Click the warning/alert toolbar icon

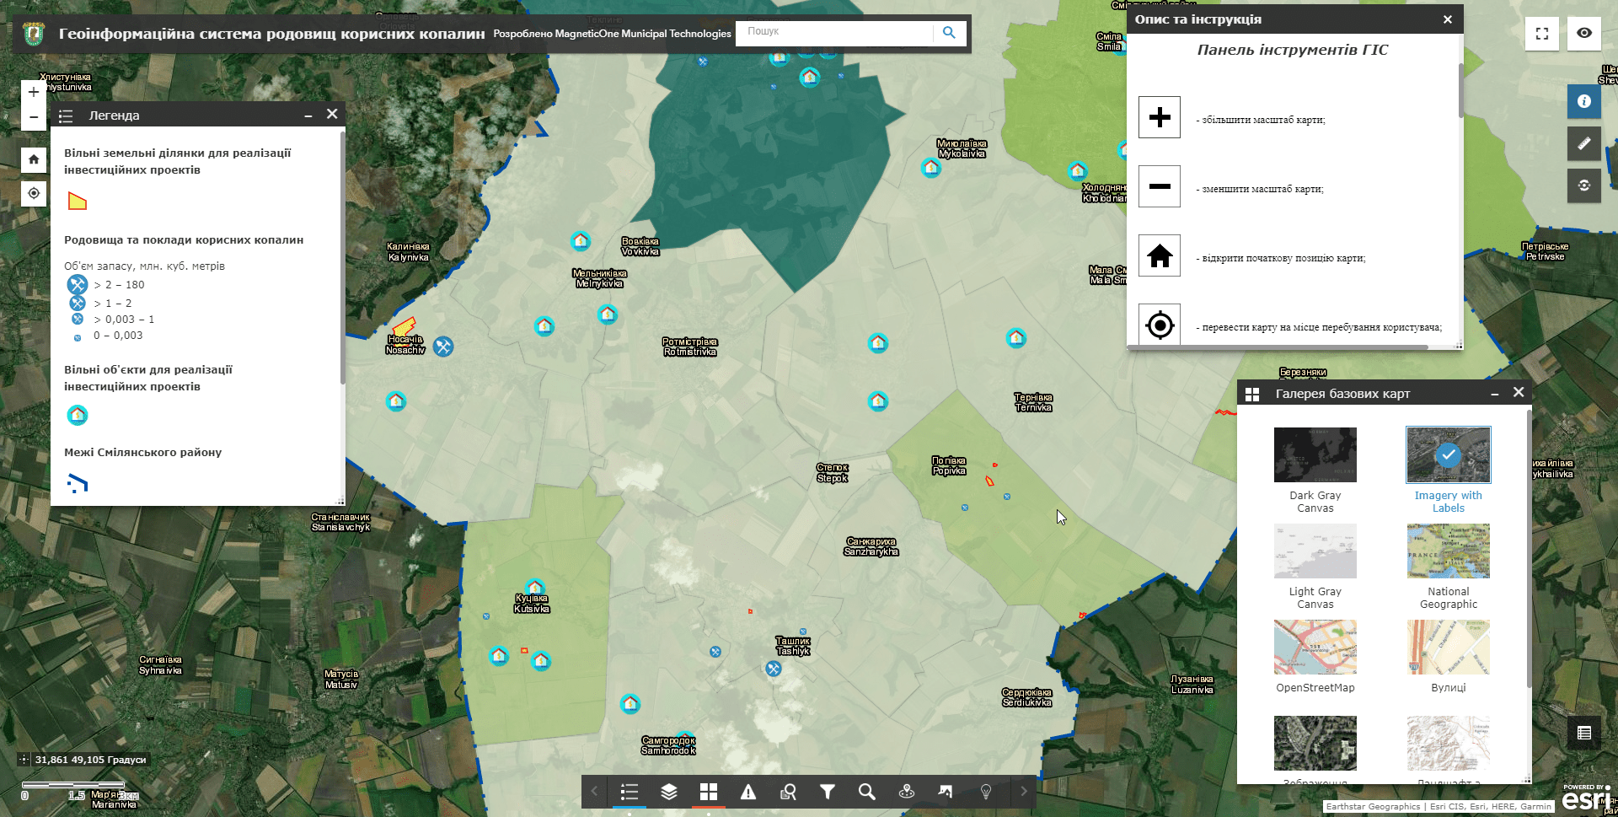point(748,792)
